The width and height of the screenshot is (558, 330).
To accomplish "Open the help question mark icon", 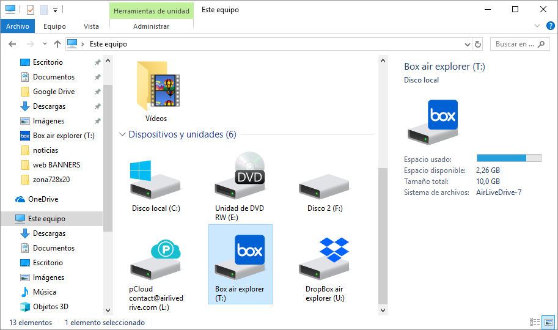I will click(x=550, y=26).
